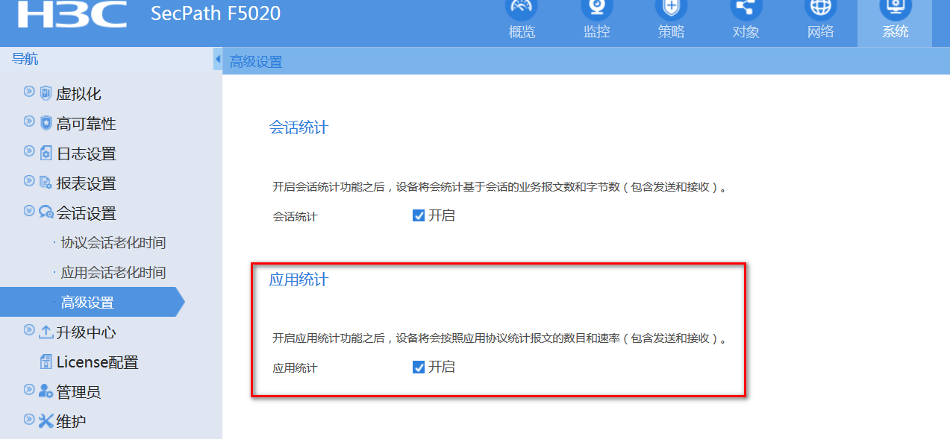950x439 pixels.
Task: Open the 概览 overview icon
Action: 522,9
